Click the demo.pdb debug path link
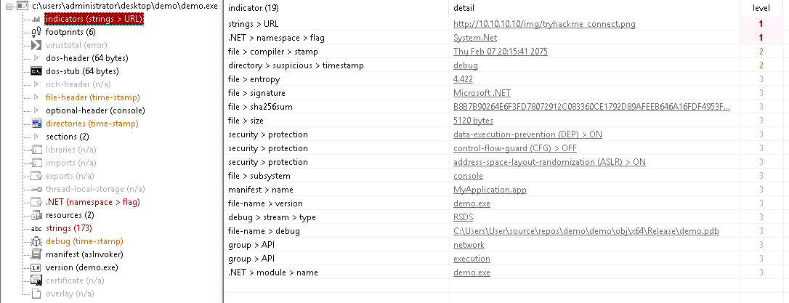Screen dimensions: 789x303 coord(586,231)
